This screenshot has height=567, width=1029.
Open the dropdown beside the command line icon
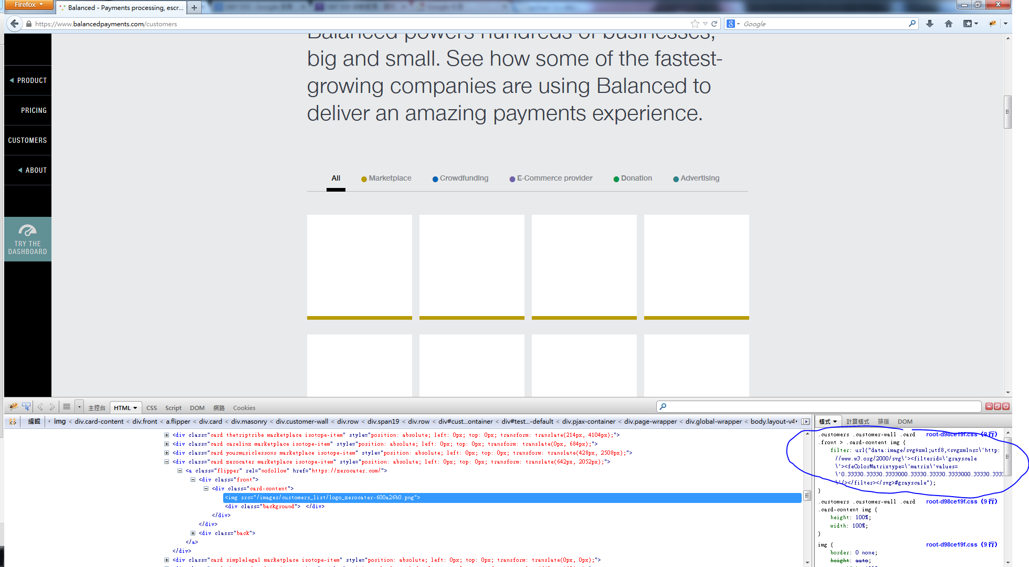(79, 407)
